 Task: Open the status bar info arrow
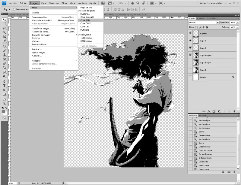(x=64, y=183)
